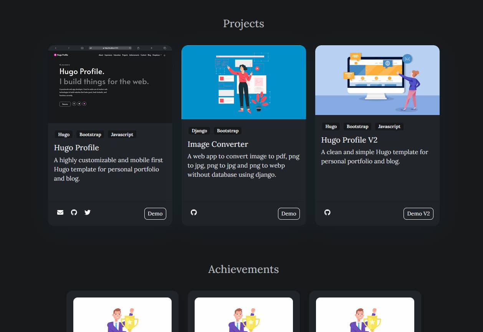Open the GitHub icon in Image Converter card
The image size is (483, 332).
click(x=194, y=212)
